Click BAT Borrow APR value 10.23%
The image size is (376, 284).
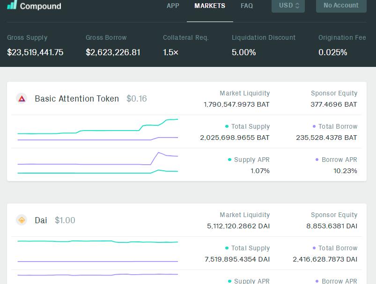point(345,171)
